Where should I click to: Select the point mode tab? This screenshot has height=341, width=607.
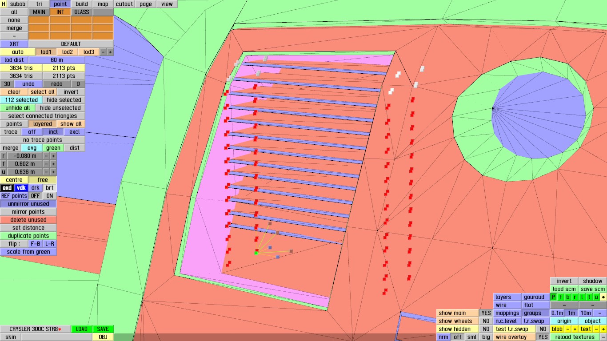(x=60, y=4)
